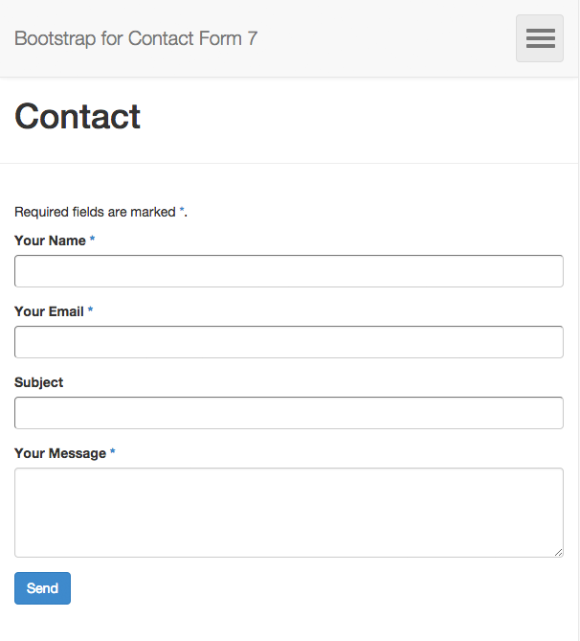Grab the message textarea resize handle
The width and height of the screenshot is (580, 641).
coord(558,552)
